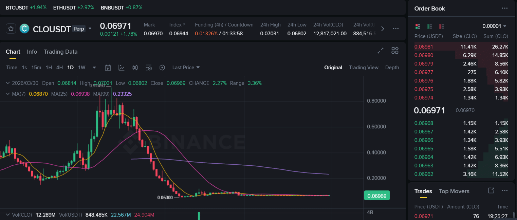Open the chart settings hexagon icon
Image resolution: width=517 pixels, height=220 pixels.
pos(162,67)
